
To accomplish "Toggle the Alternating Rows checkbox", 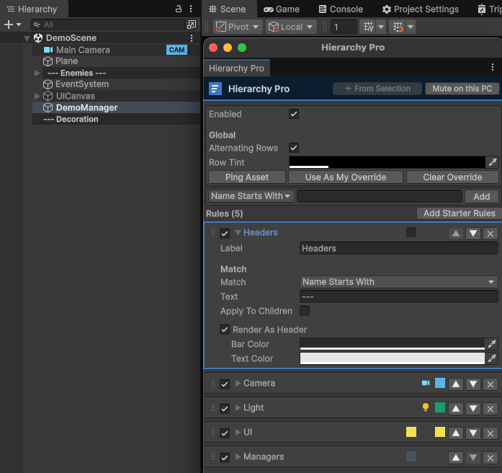I will (x=294, y=148).
